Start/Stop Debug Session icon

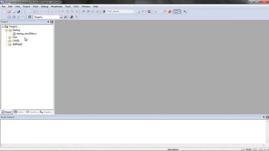click(149, 12)
